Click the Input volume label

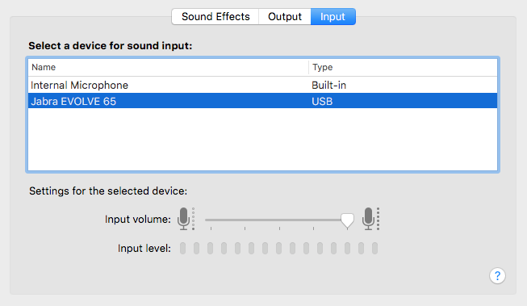138,220
